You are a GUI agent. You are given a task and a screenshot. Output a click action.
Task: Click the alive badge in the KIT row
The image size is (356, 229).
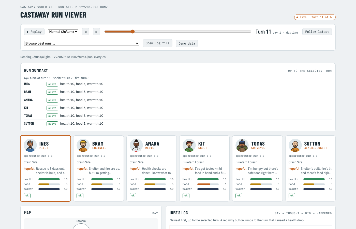click(x=52, y=108)
